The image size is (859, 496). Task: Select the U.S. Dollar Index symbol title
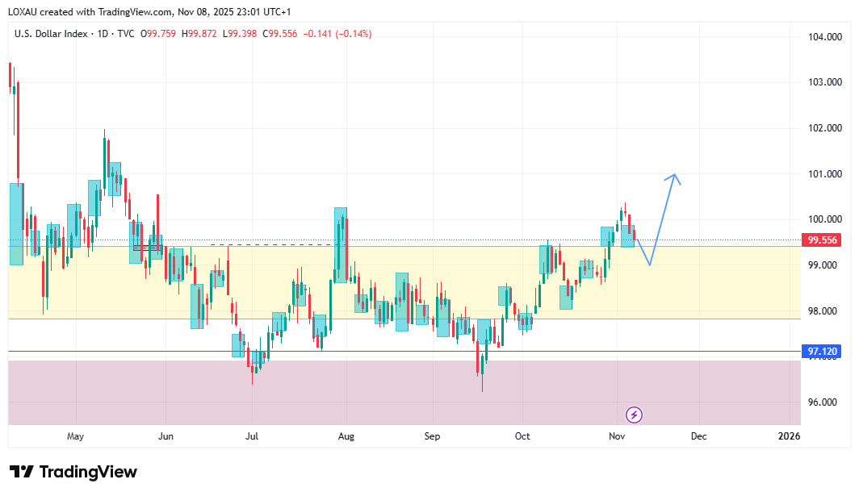coord(53,34)
